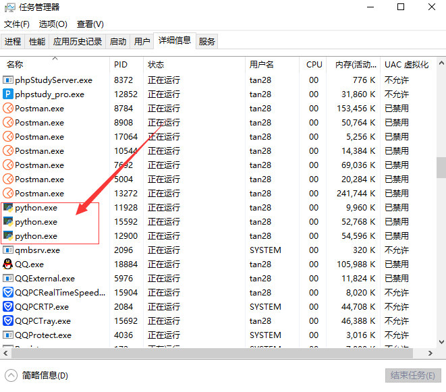Click the QQPCRTP.exe shield icon
This screenshot has width=446, height=392.
click(x=8, y=307)
